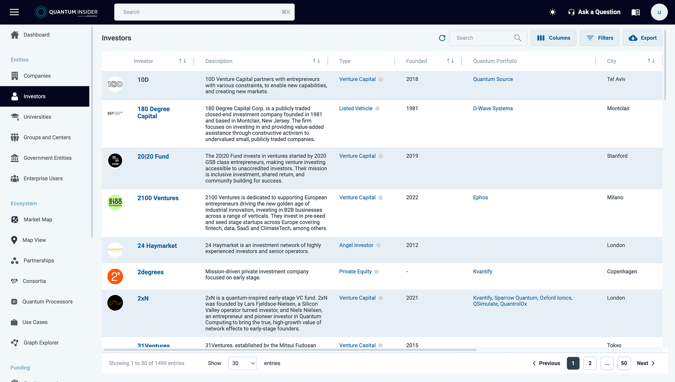Image resolution: width=675 pixels, height=382 pixels.
Task: Click Venture Capital type for 2xN
Action: 357,298
